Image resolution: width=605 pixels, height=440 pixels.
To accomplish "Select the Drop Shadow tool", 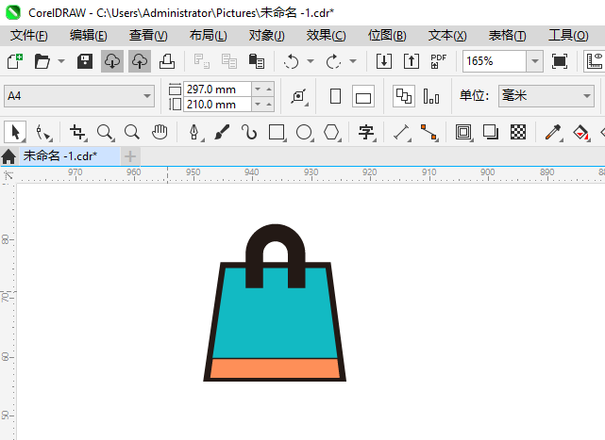I will 491,132.
